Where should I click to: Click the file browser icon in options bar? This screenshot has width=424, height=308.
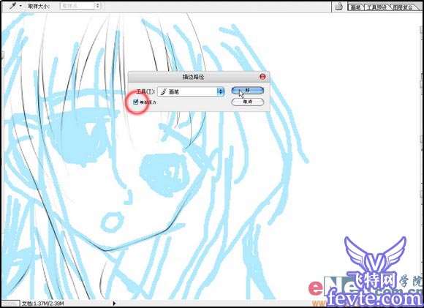tap(338, 7)
